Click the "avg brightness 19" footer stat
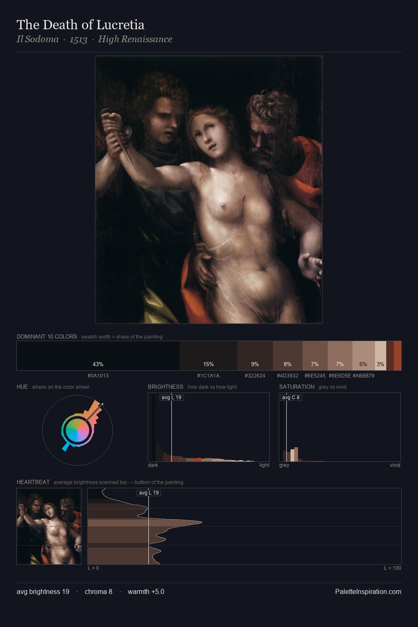Screen dimensions: 418x627 [x=43, y=592]
